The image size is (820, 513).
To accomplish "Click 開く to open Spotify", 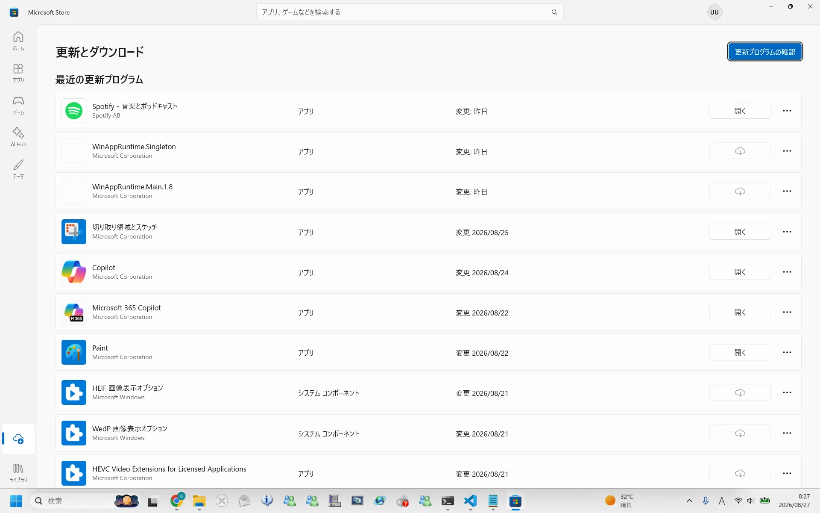I will point(740,111).
